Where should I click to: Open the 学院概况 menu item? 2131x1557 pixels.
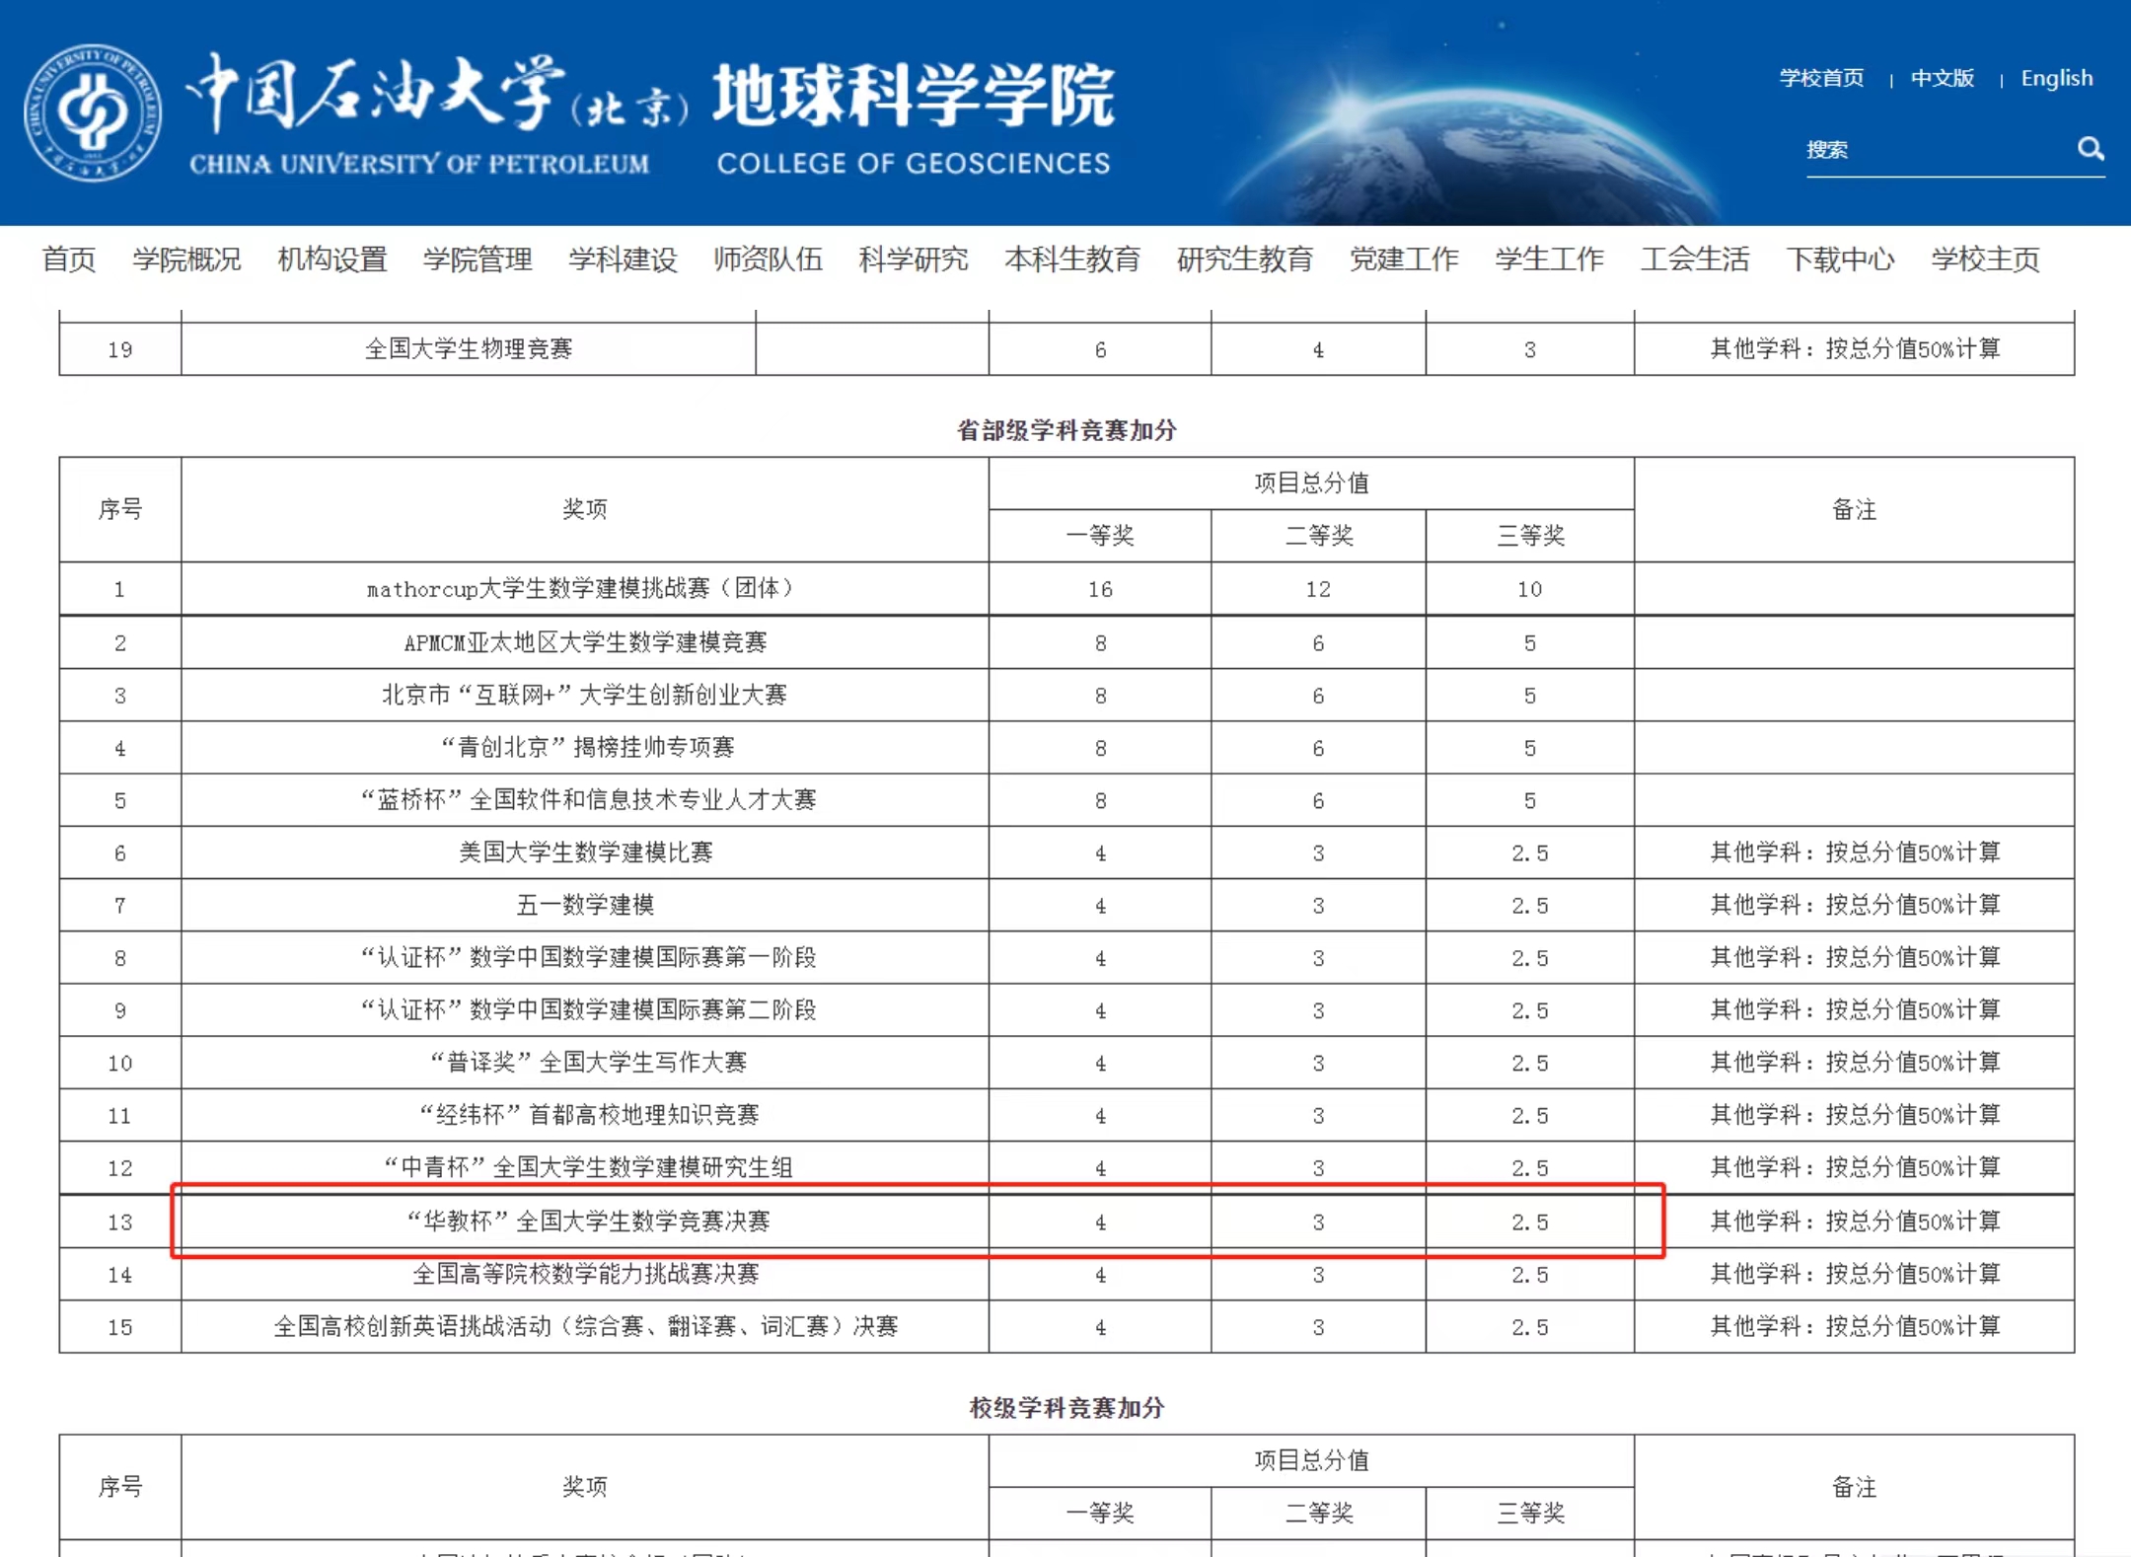tap(188, 259)
